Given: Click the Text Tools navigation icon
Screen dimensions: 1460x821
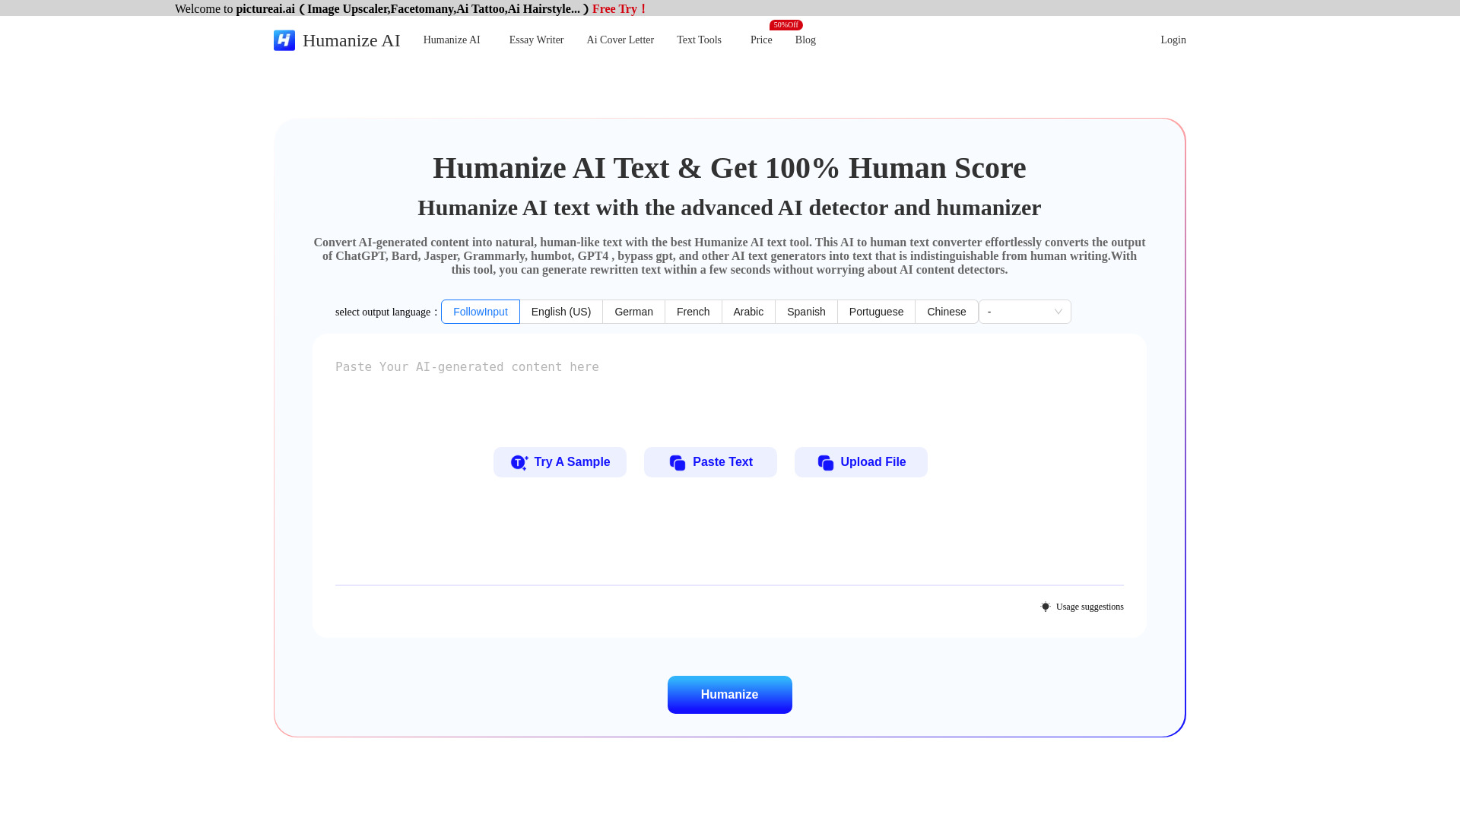Looking at the screenshot, I should (699, 40).
